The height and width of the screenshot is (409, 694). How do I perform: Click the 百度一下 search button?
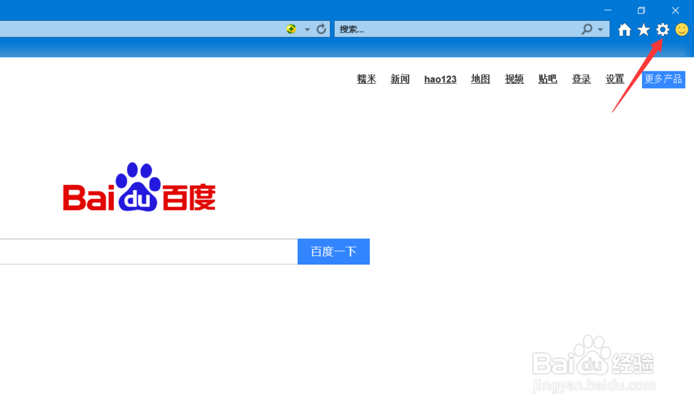pyautogui.click(x=334, y=252)
